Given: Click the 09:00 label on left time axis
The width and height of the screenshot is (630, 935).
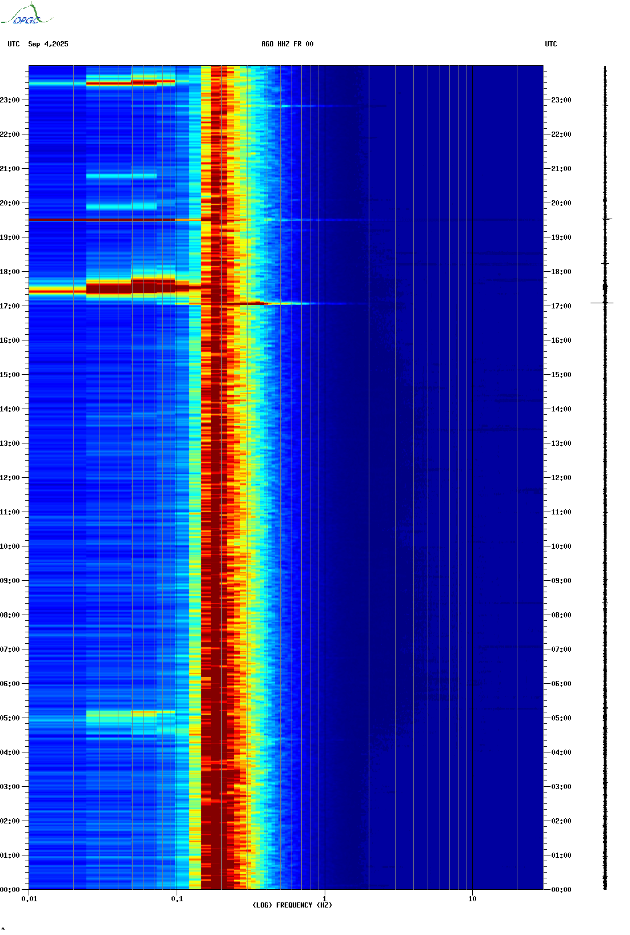Looking at the screenshot, I should 10,581.
